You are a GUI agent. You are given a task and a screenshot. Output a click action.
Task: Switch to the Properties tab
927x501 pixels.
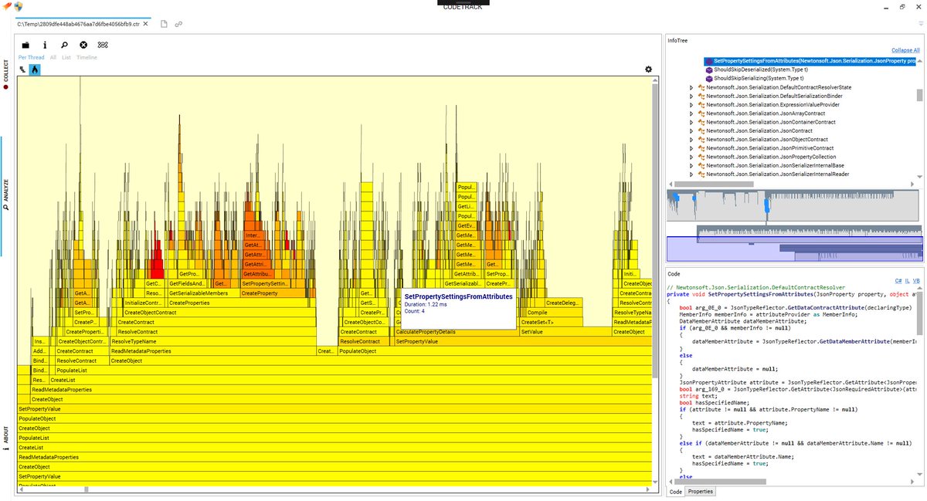coord(700,491)
